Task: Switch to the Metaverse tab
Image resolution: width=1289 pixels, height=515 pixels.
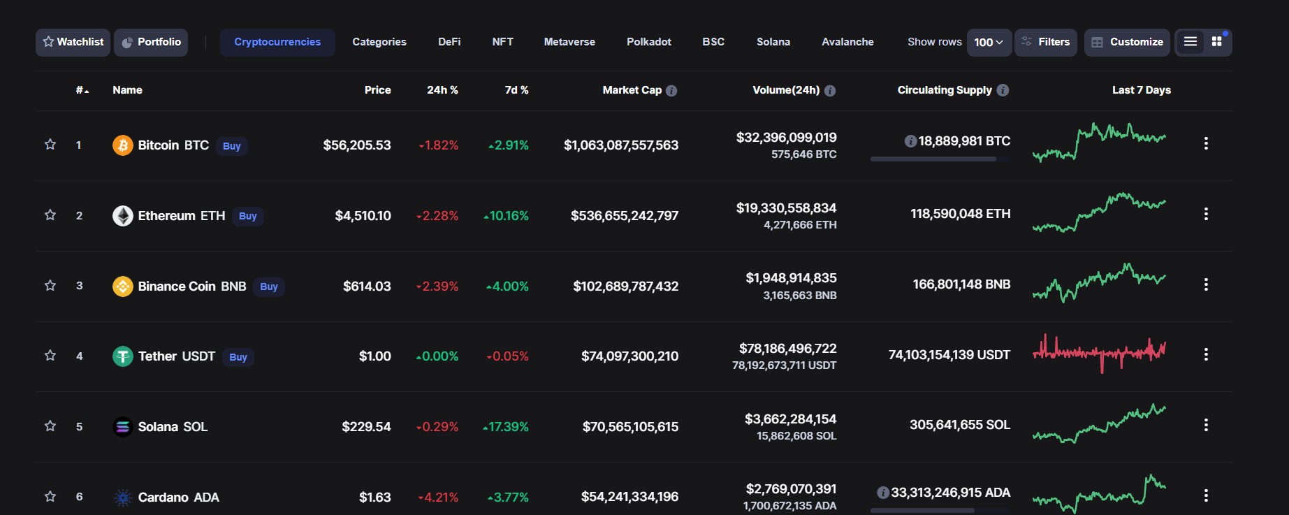Action: [569, 43]
